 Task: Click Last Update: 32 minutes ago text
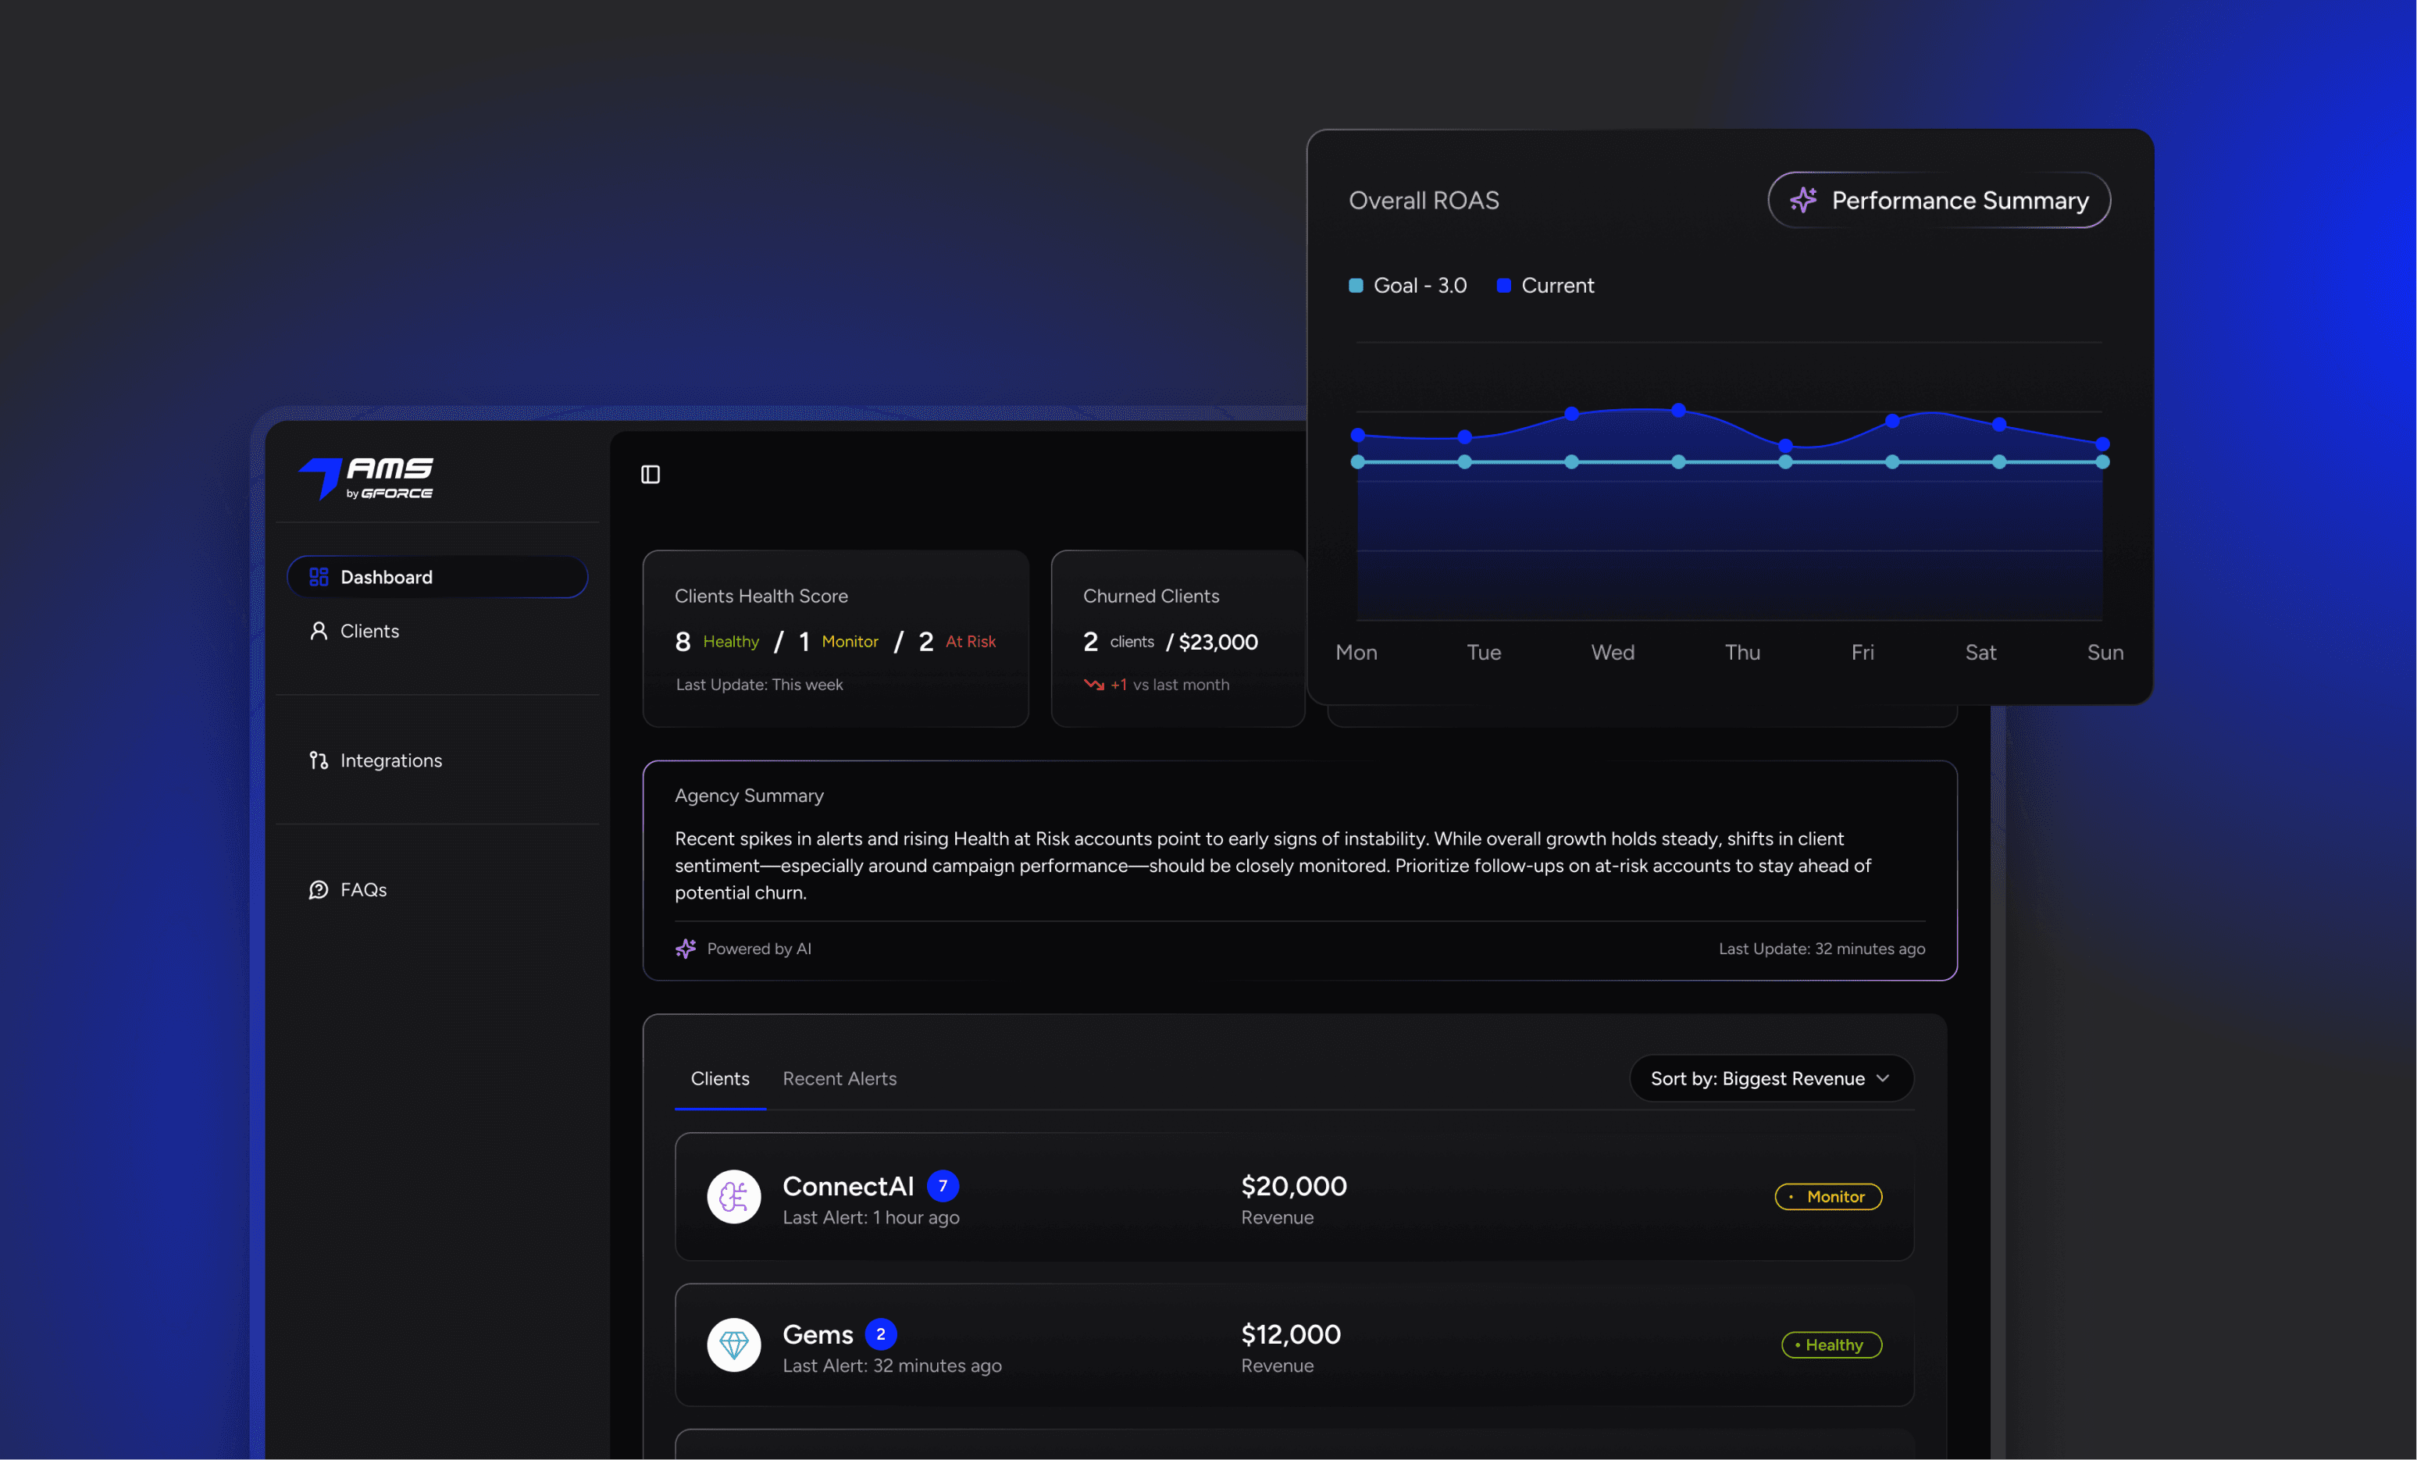[x=1822, y=948]
